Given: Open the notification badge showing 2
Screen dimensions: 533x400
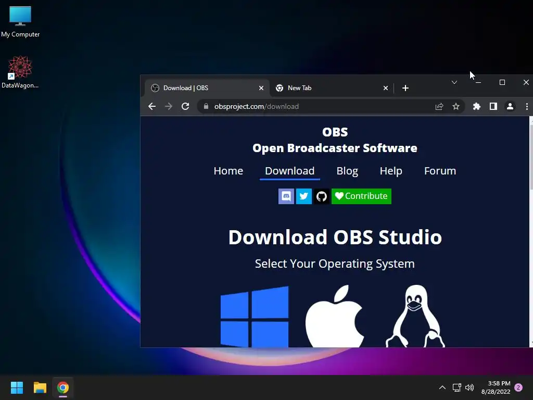Looking at the screenshot, I should pyautogui.click(x=518, y=387).
